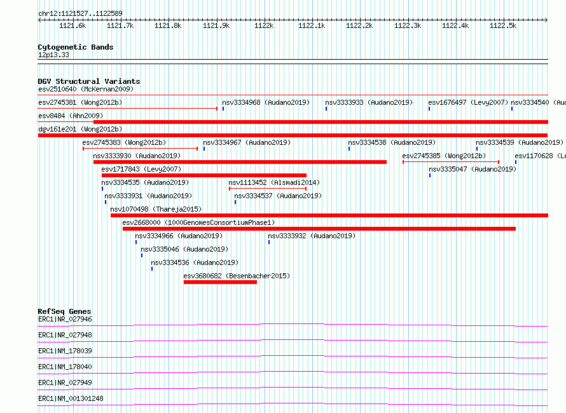Open esv1717843 (Levy2007) label
The image size is (566, 413).
point(141,169)
